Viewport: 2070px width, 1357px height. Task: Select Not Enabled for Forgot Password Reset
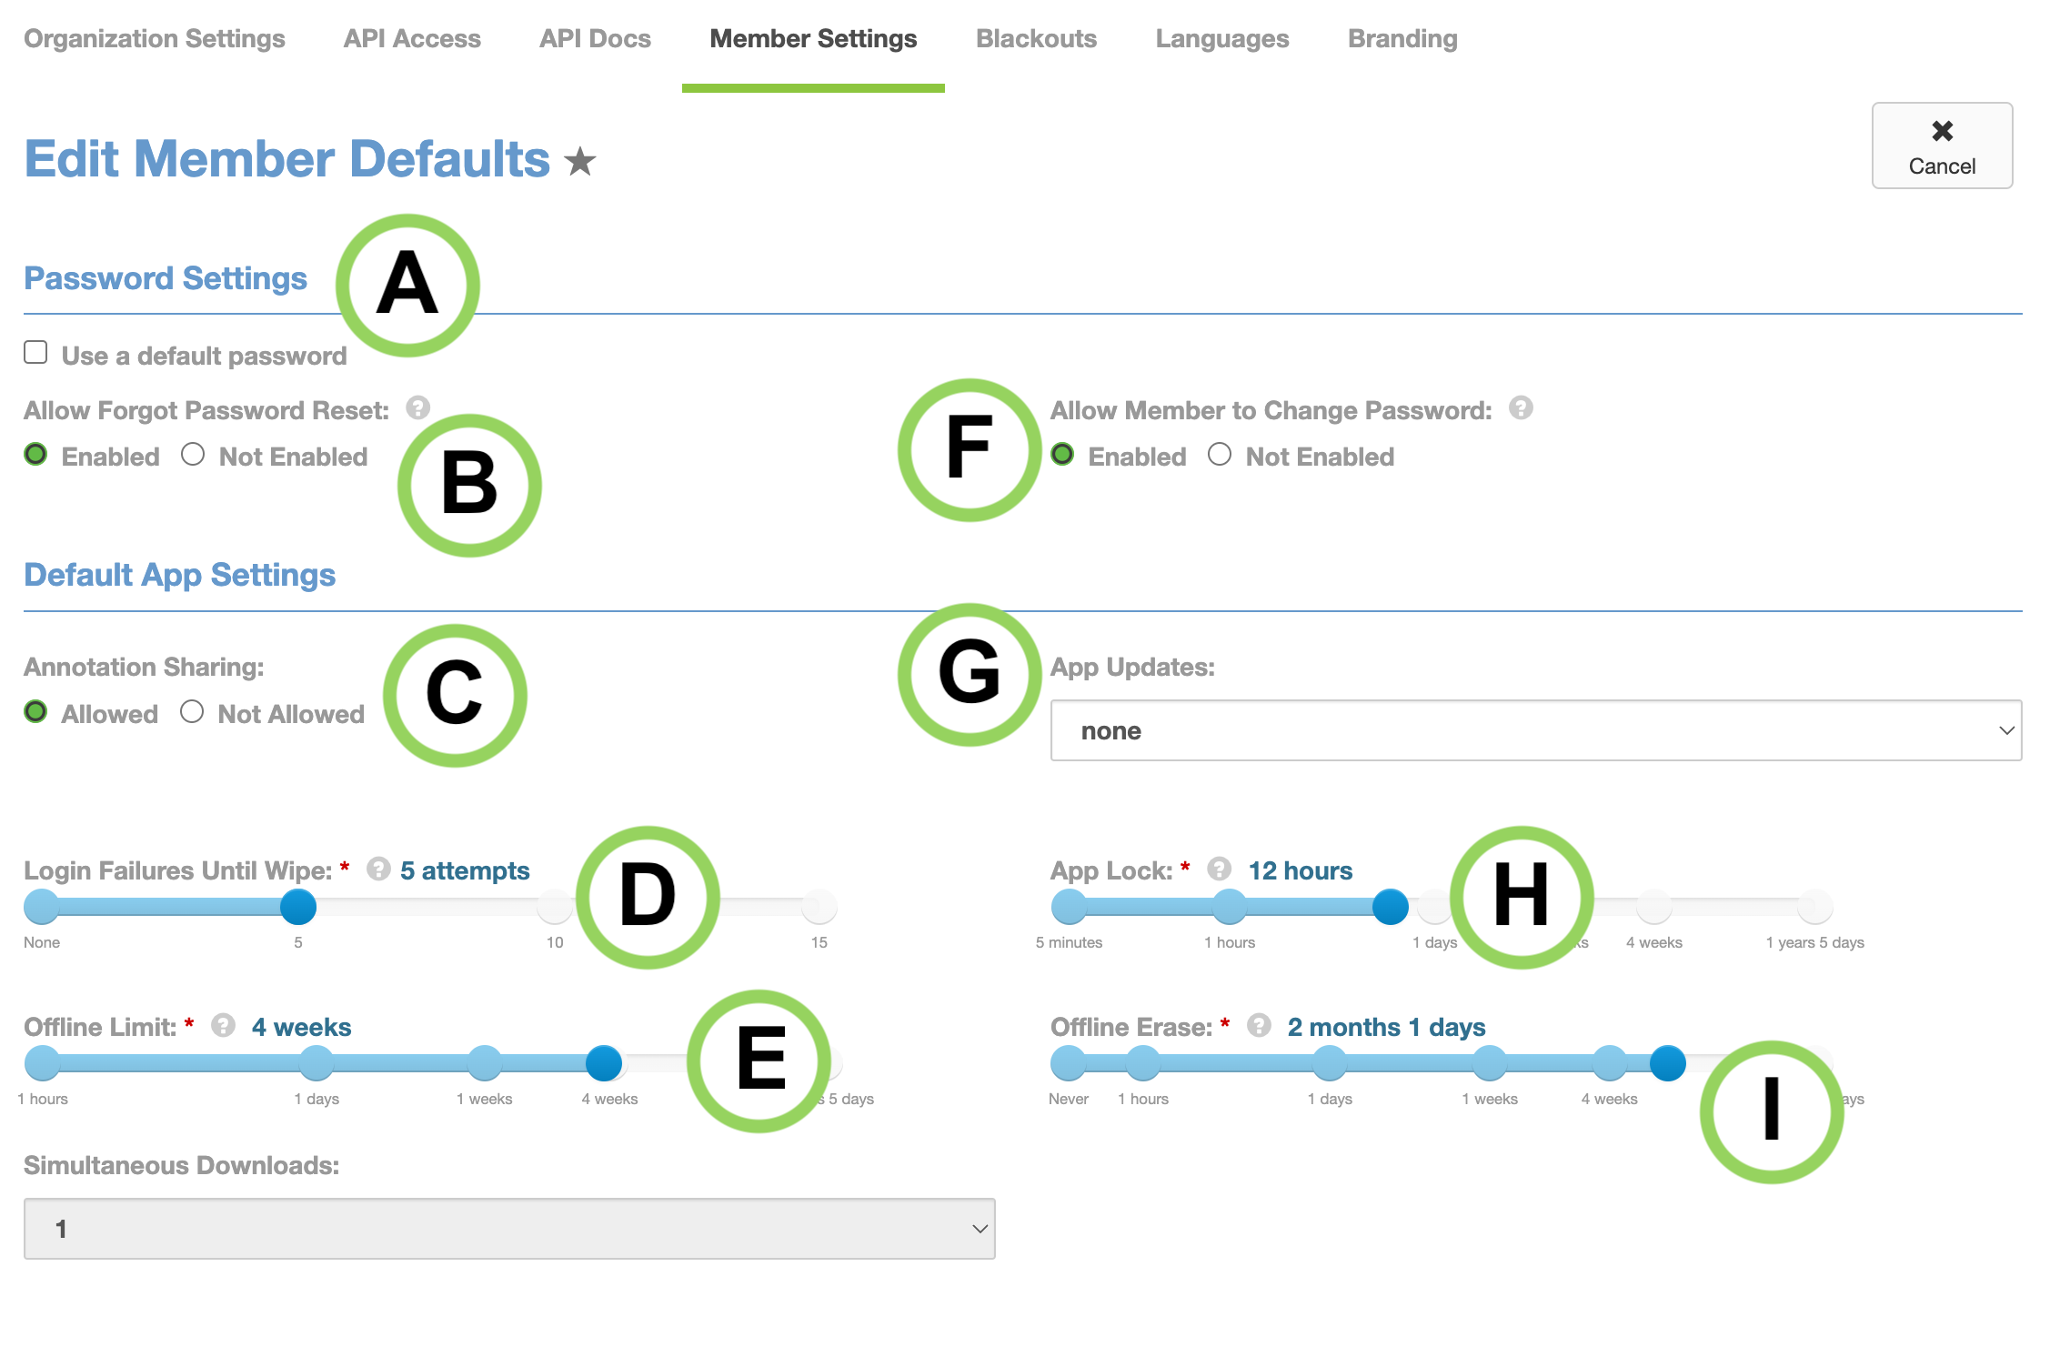(193, 454)
